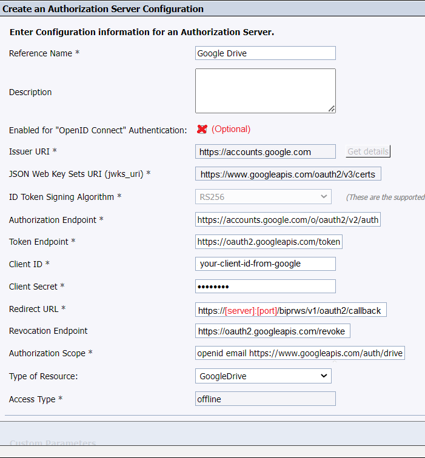Focus the Authorization Scope field

[x=300, y=353]
